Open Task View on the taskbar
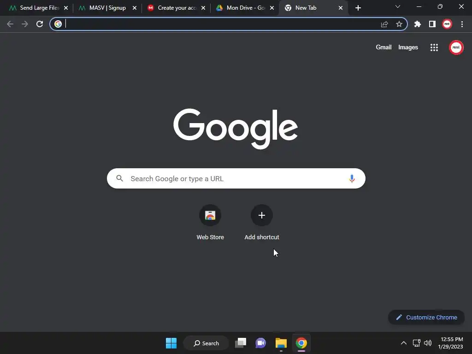This screenshot has height=354, width=472. (241, 343)
